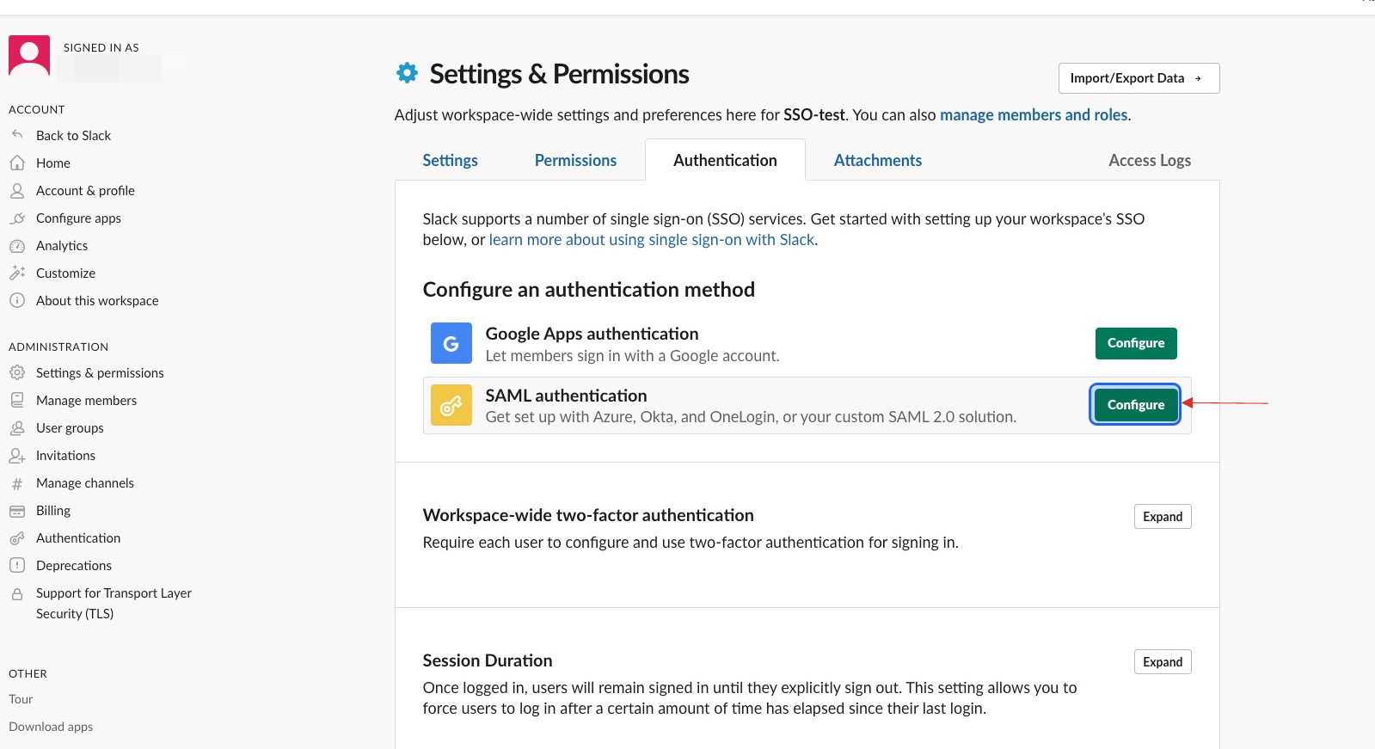Configure SAML authentication
This screenshot has height=749, width=1375.
[x=1136, y=404]
